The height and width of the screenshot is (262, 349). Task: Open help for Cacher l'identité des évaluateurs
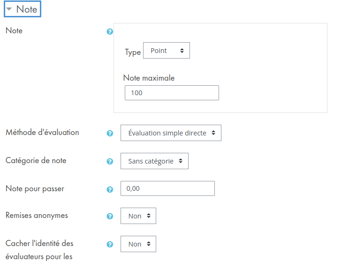pyautogui.click(x=110, y=244)
